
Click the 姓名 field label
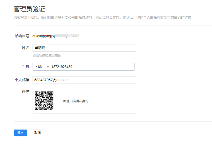pos(25,48)
